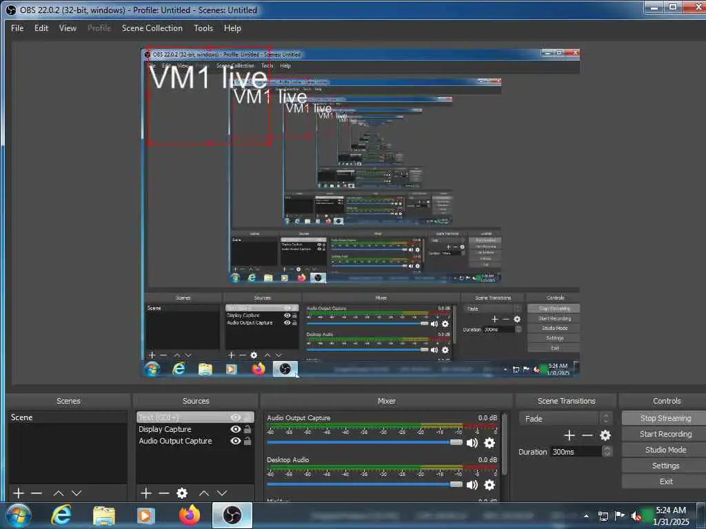Launch Internet Explorer from taskbar
The height and width of the screenshot is (529, 706).
click(61, 515)
